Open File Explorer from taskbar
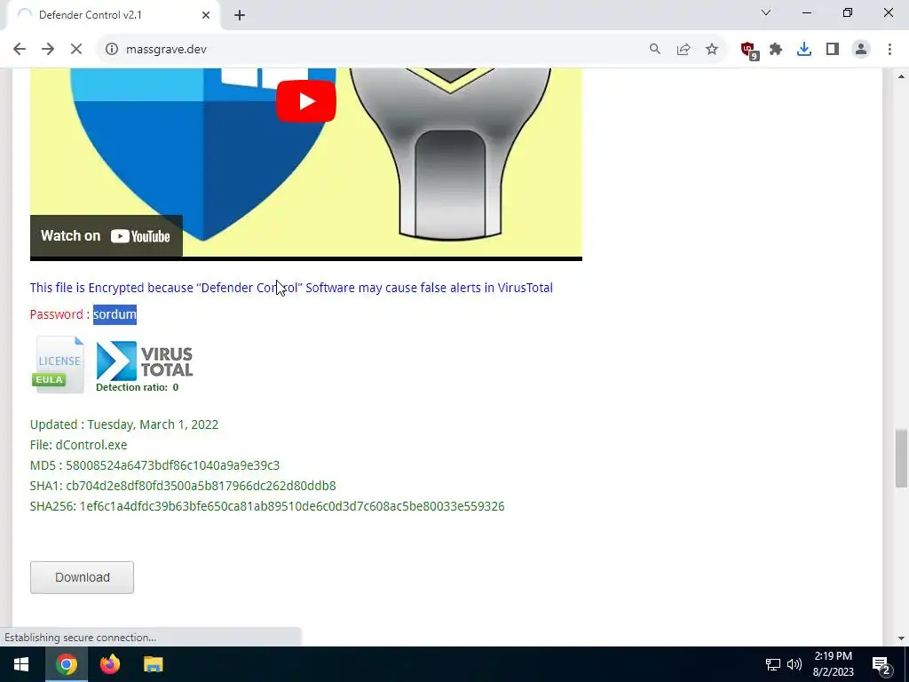The height and width of the screenshot is (682, 909). [x=153, y=664]
